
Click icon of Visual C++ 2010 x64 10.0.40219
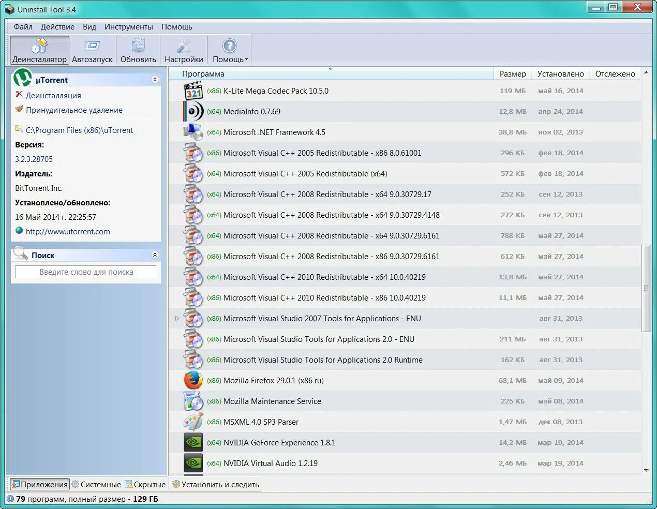click(193, 277)
